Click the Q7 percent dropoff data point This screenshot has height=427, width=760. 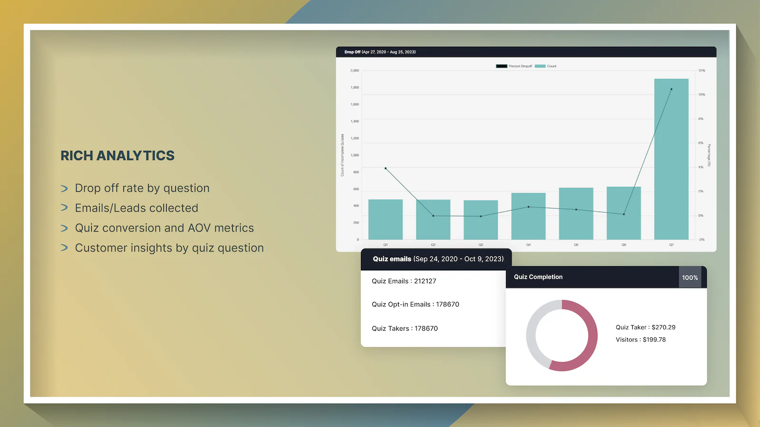tap(671, 89)
